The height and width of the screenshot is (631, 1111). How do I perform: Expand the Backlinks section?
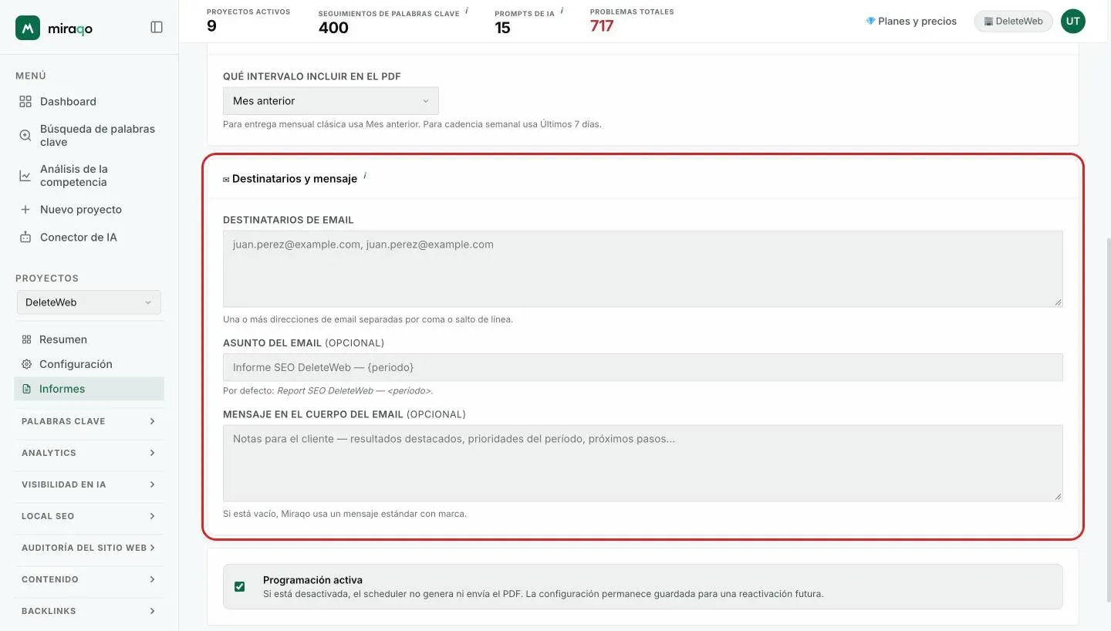point(89,611)
